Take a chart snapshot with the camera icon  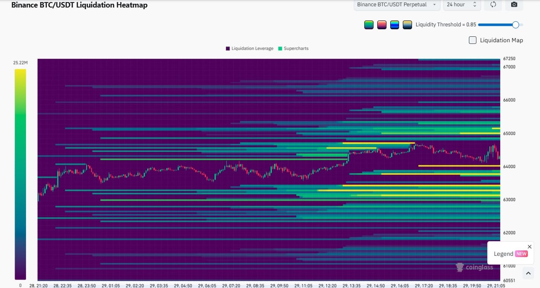tap(514, 5)
